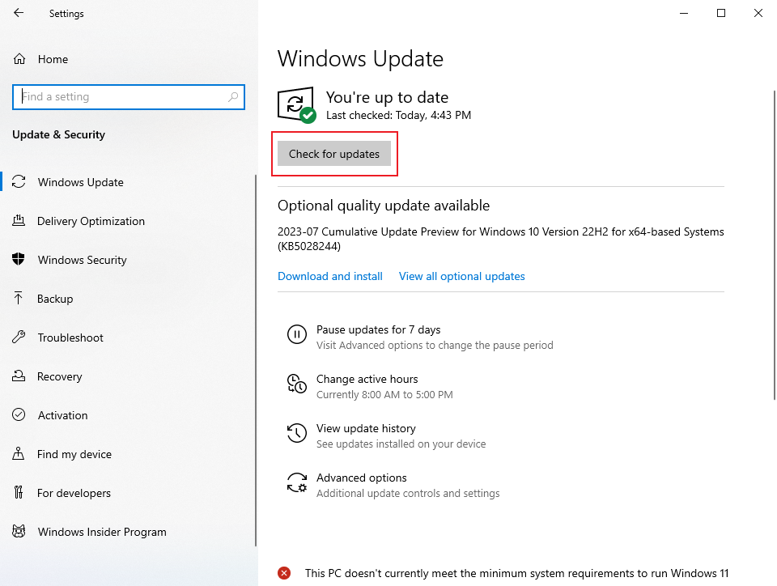Click the clock icon beside Change active hours

point(297,384)
